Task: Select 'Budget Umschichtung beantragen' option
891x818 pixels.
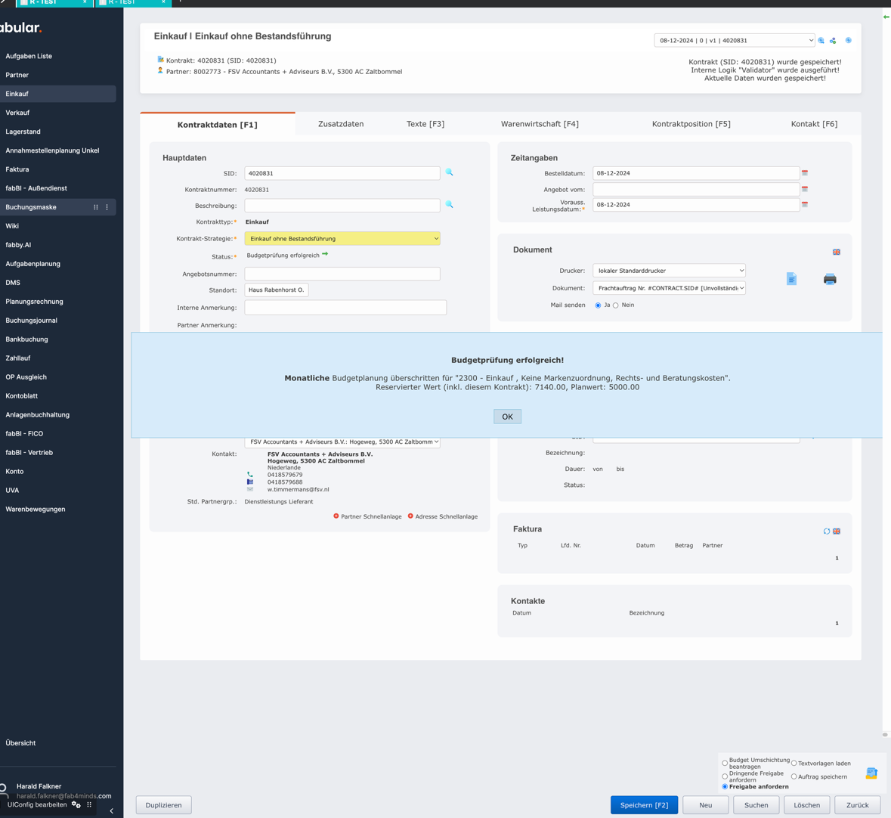Action: pyautogui.click(x=725, y=763)
